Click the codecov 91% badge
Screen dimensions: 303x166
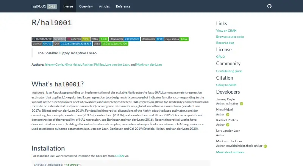pyautogui.click(x=78, y=39)
